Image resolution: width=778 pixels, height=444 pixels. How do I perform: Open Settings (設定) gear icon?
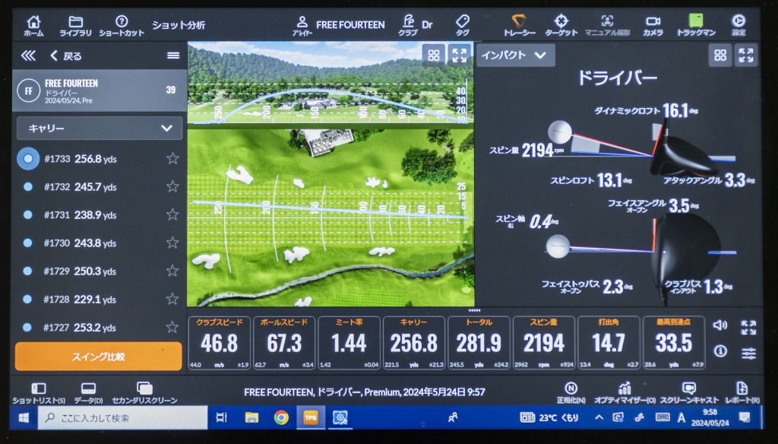[x=738, y=25]
